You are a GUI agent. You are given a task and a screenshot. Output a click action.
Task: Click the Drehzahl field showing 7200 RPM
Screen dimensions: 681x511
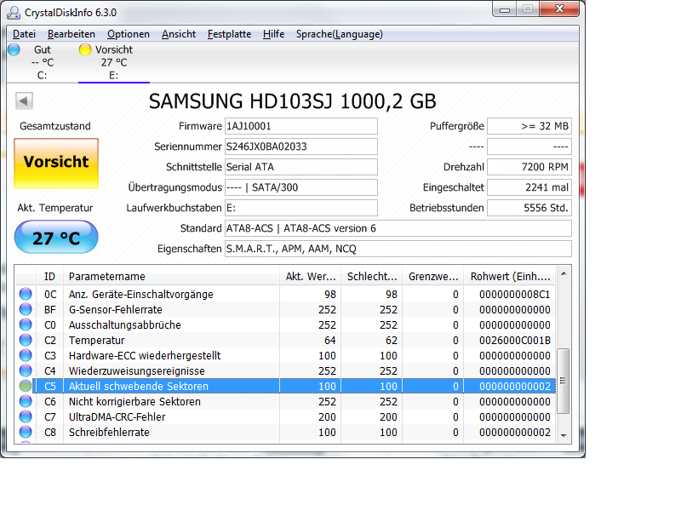[529, 167]
